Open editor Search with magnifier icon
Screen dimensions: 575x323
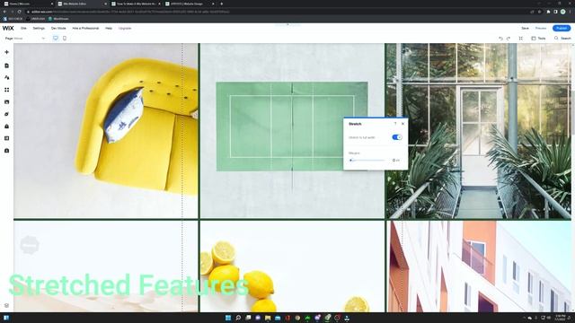coord(562,38)
